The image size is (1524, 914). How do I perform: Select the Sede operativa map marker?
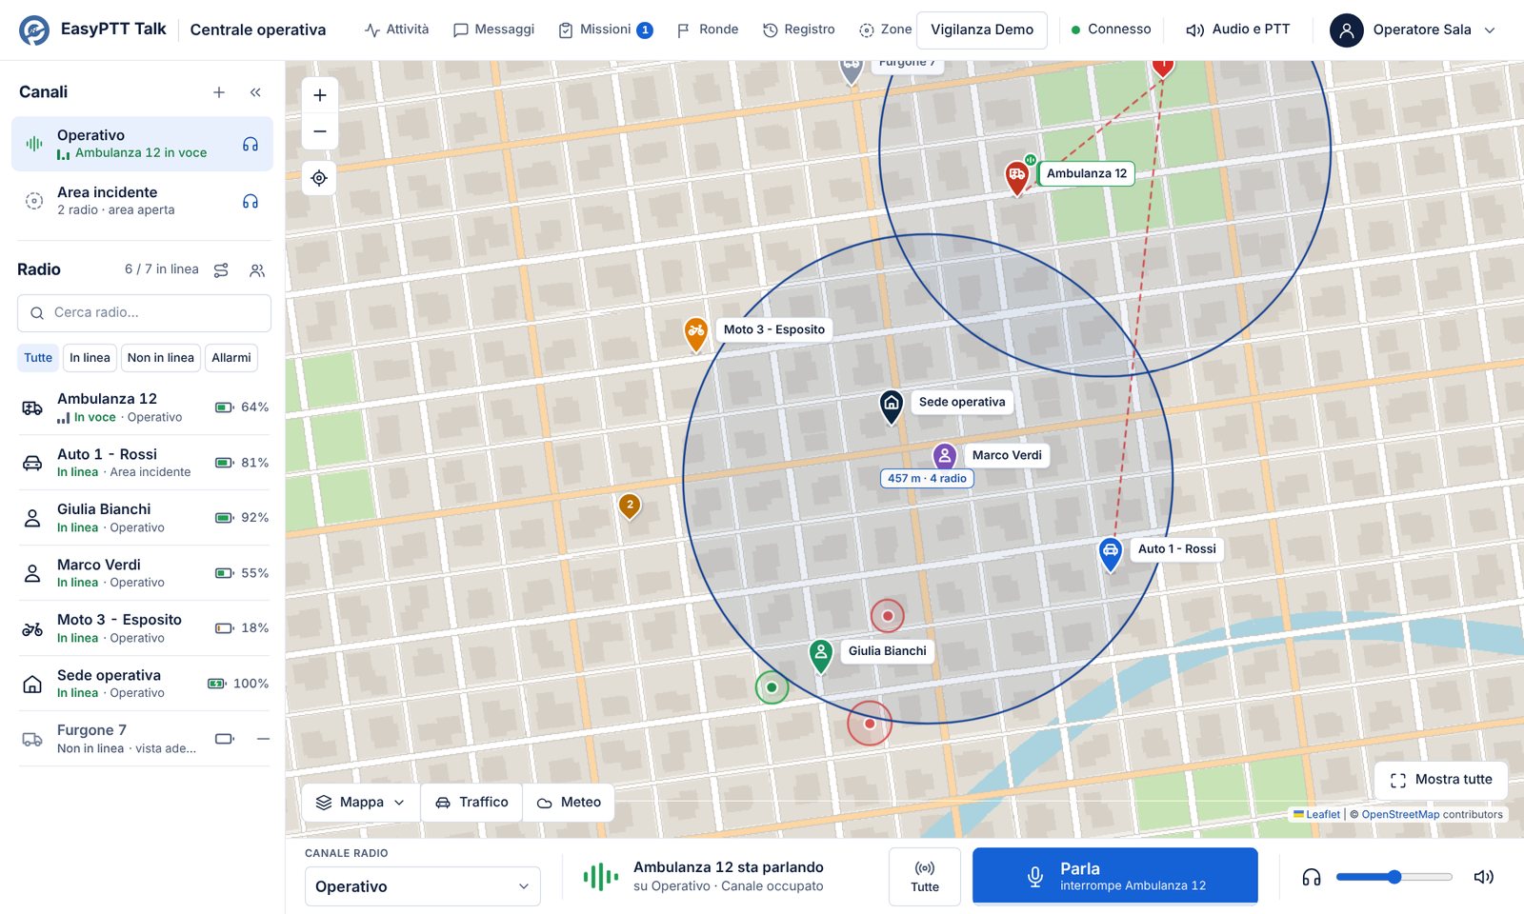pyautogui.click(x=891, y=407)
